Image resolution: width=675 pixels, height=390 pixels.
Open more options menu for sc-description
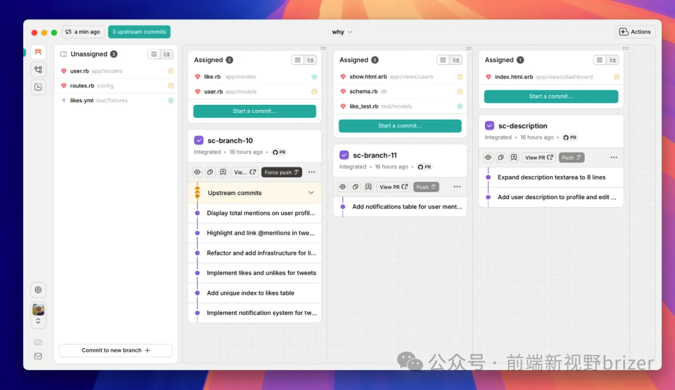(x=614, y=157)
